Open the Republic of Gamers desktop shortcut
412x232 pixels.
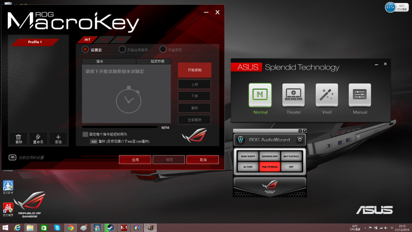pos(29,204)
